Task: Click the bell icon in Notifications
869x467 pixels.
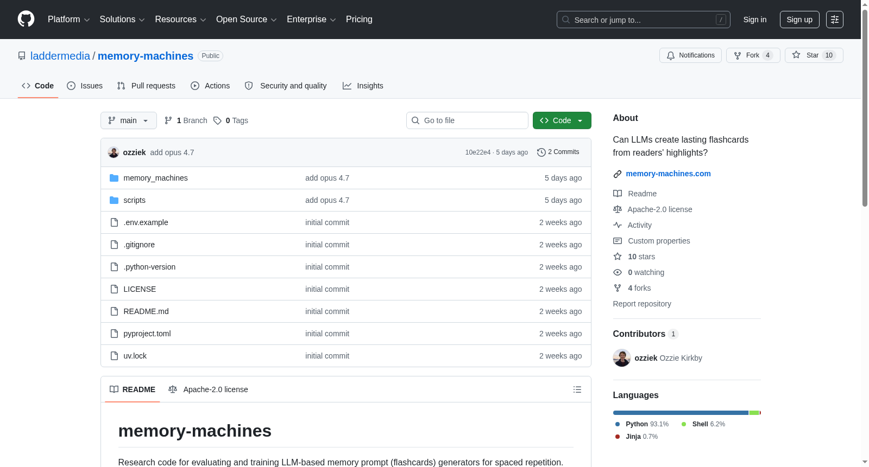Action: click(671, 55)
